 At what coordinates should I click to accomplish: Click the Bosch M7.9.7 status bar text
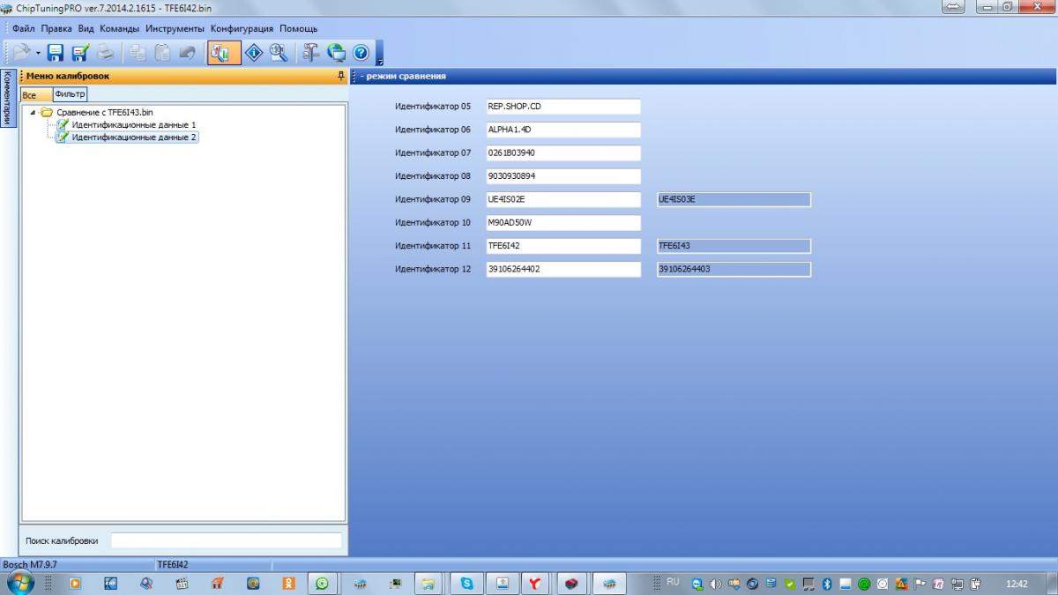[30, 564]
